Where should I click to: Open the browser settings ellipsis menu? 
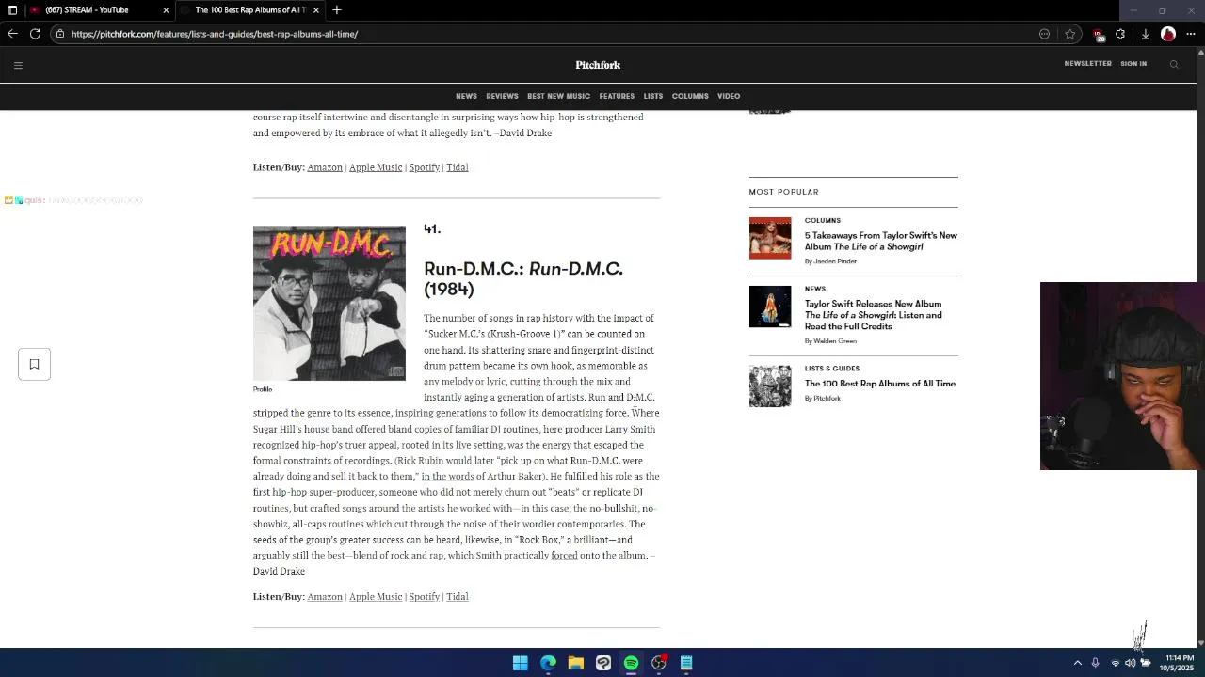[1191, 34]
